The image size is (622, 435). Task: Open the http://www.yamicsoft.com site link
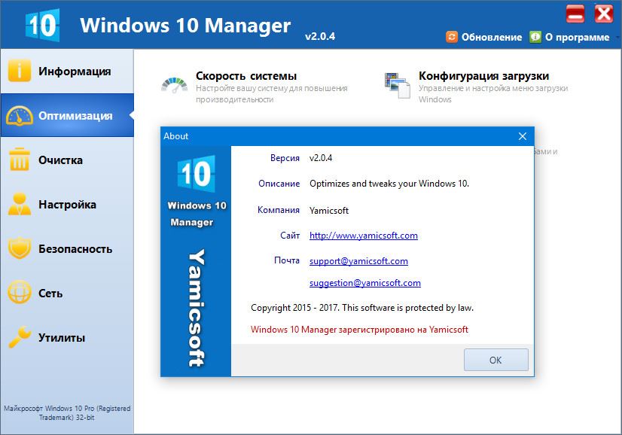(x=364, y=236)
